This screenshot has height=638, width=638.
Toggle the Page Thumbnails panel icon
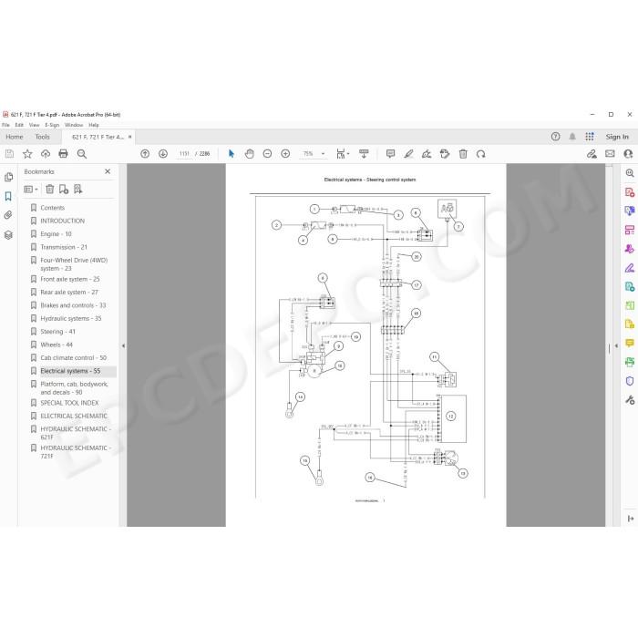coord(8,177)
